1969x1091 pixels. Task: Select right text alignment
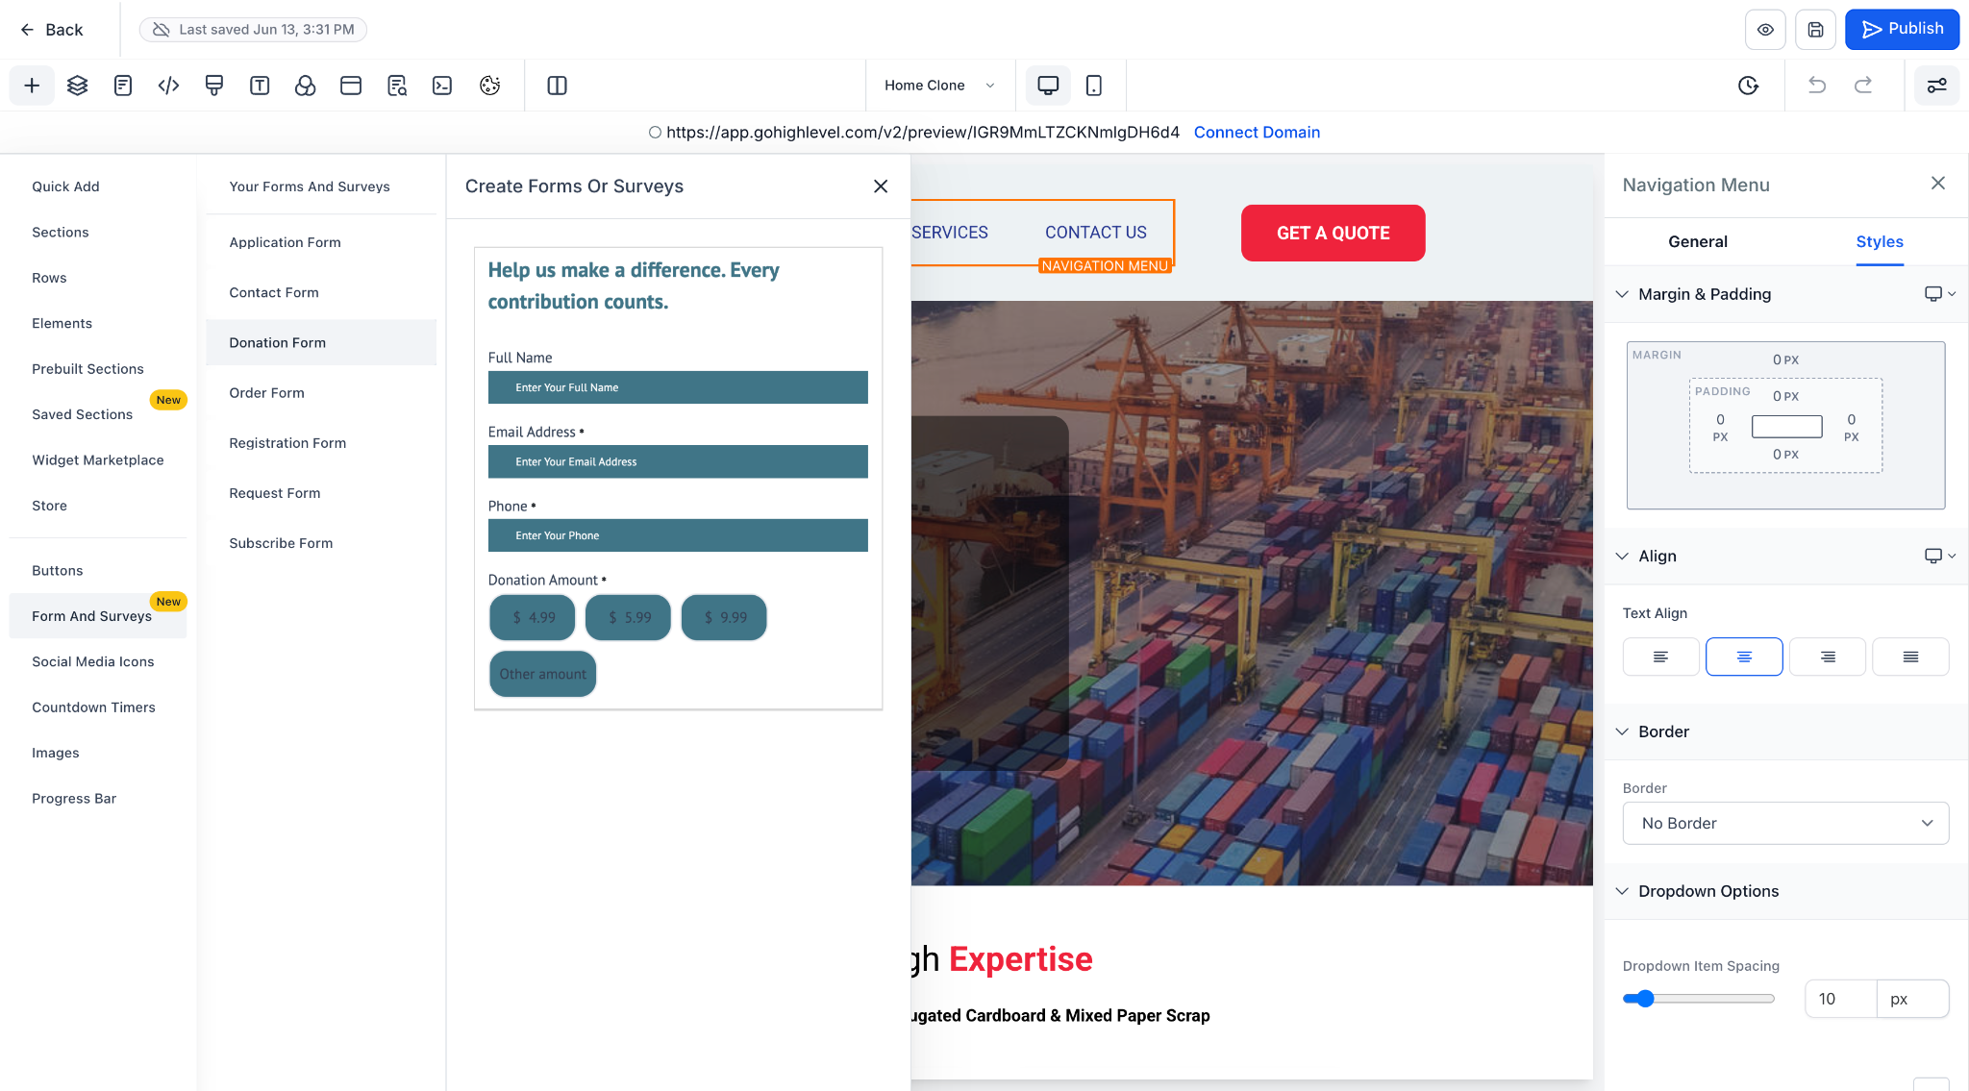[x=1827, y=657]
